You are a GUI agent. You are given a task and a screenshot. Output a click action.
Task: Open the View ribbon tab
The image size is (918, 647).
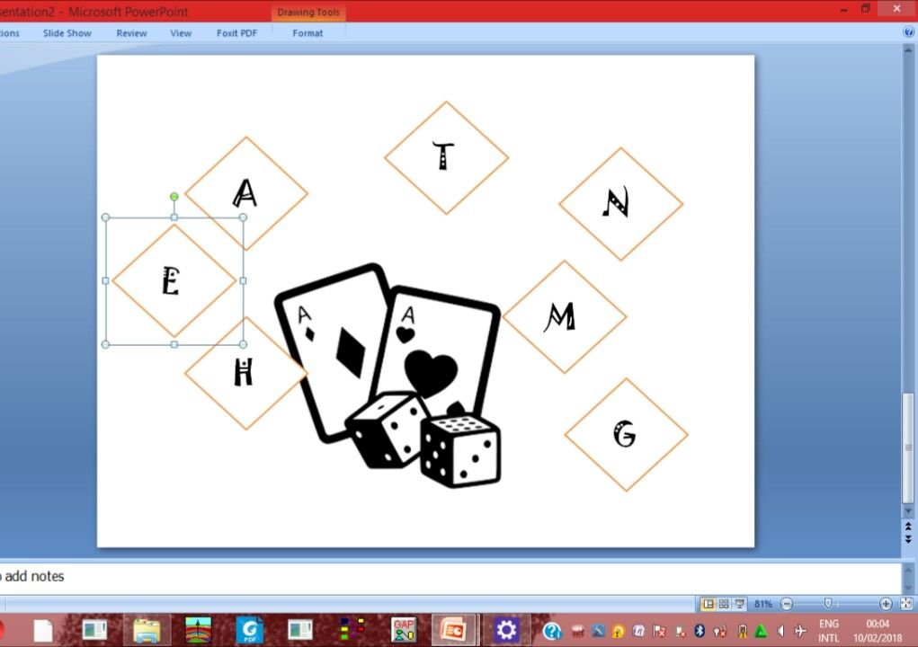click(x=181, y=33)
